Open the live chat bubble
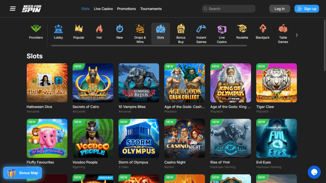The width and height of the screenshot is (326, 183). (314, 172)
